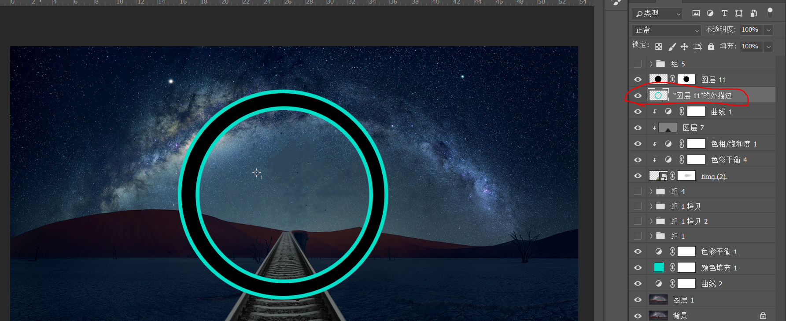The image size is (786, 321).
Task: Hide the 色彩平衡 1 layer
Action: click(638, 252)
